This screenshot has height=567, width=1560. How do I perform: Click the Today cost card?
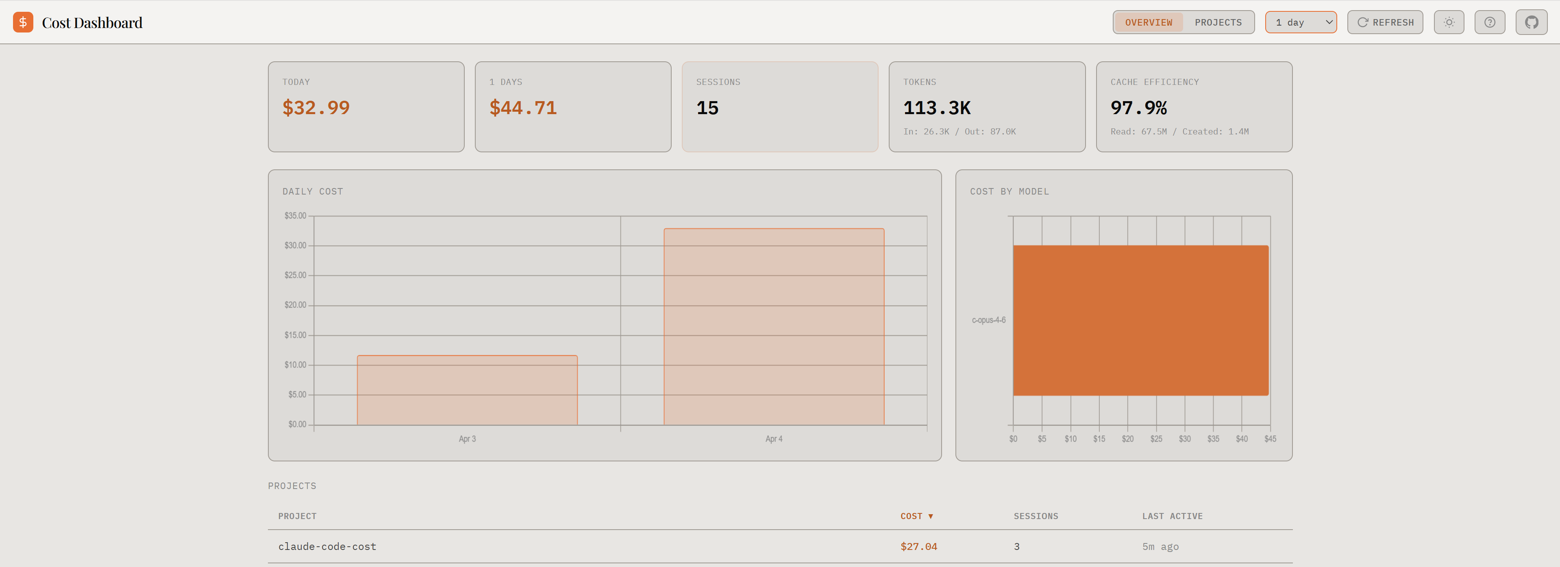tap(366, 106)
